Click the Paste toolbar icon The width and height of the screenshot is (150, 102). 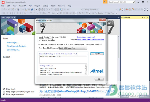[42, 9]
